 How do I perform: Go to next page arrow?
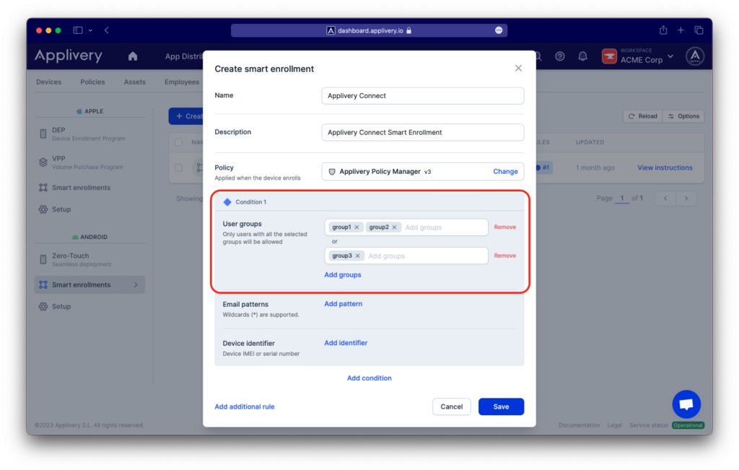point(686,199)
